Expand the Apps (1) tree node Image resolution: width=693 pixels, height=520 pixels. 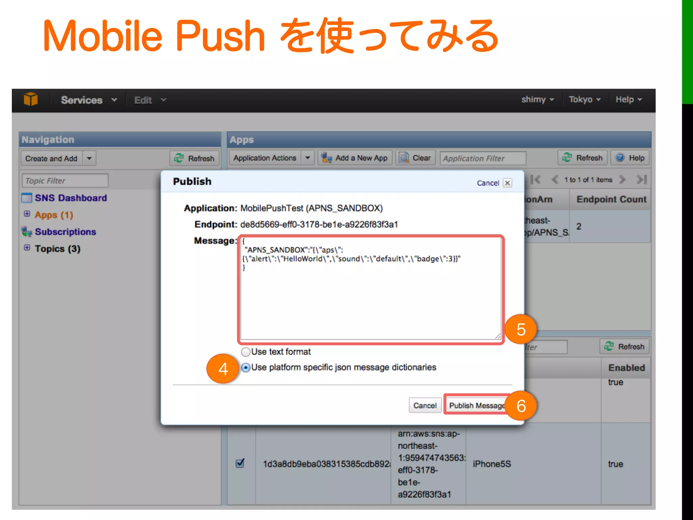click(27, 214)
